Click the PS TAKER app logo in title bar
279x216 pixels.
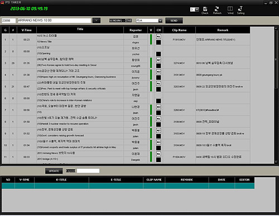pos(2,2)
